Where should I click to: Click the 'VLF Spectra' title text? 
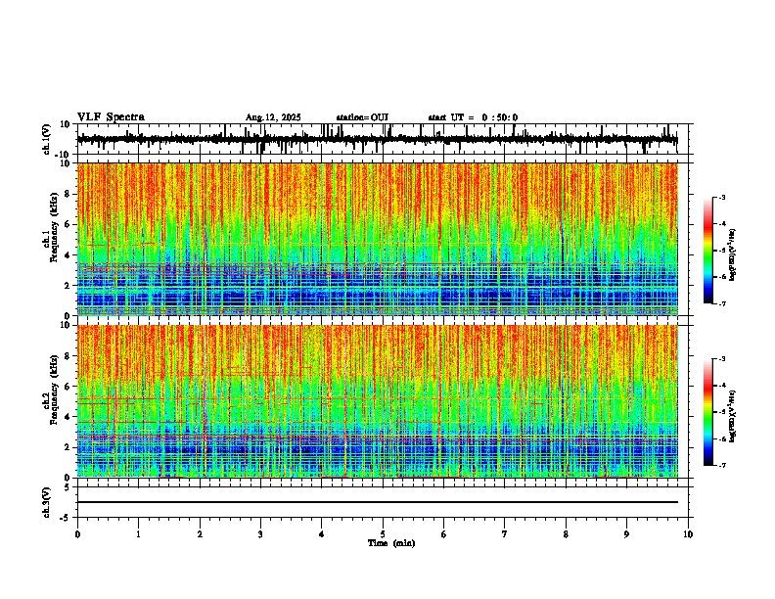tap(111, 117)
